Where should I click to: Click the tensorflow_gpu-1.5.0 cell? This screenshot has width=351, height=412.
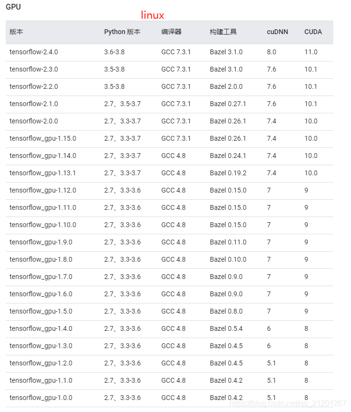click(x=41, y=312)
